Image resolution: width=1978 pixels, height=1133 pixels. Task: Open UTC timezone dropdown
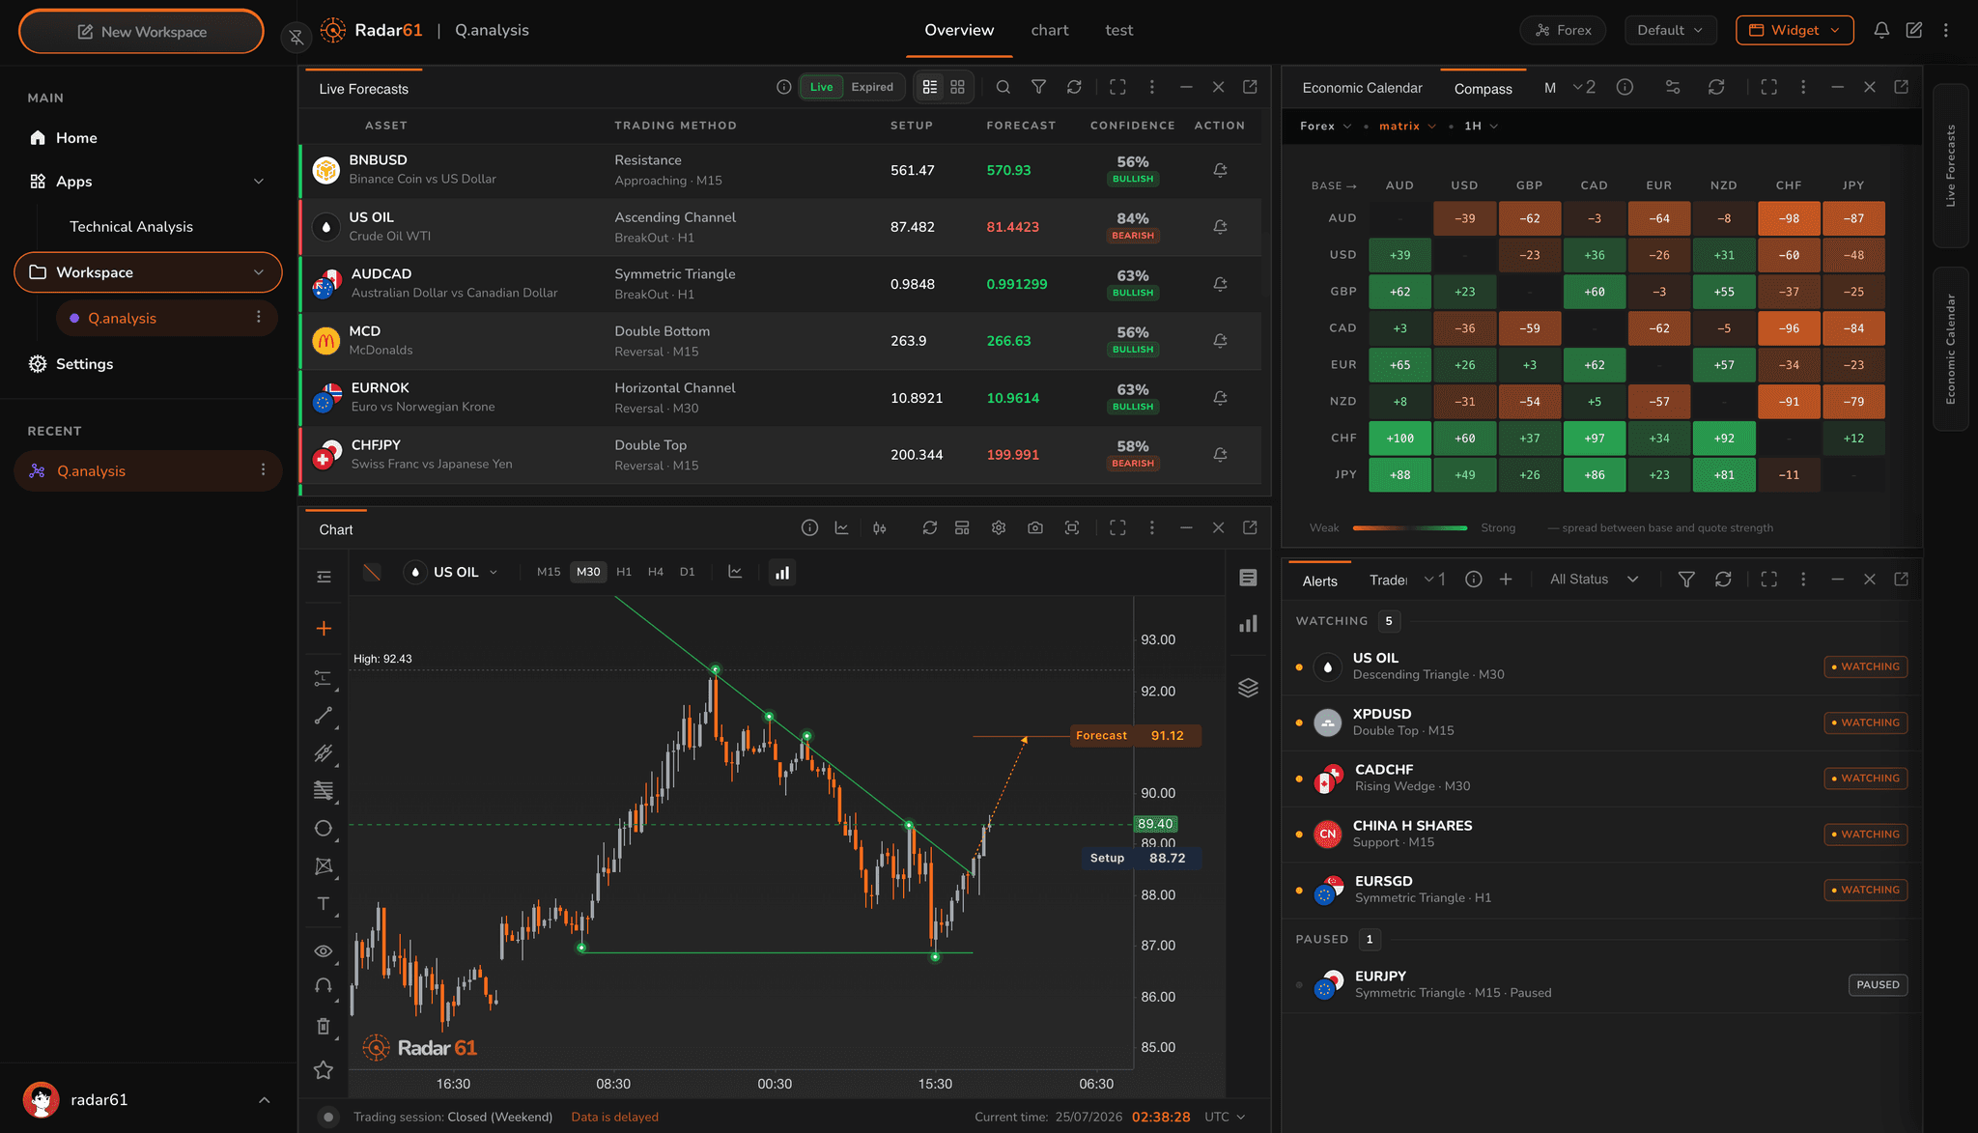(x=1225, y=1117)
